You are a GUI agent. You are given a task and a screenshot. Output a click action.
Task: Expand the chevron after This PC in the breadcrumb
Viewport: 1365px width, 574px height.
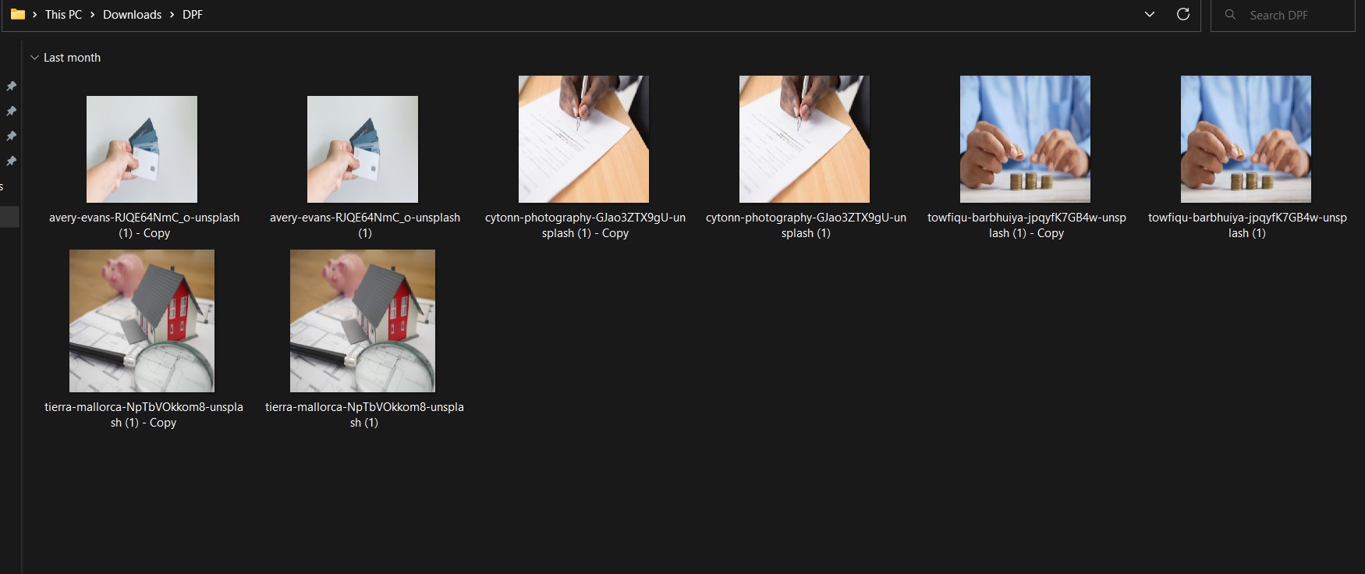click(x=92, y=15)
